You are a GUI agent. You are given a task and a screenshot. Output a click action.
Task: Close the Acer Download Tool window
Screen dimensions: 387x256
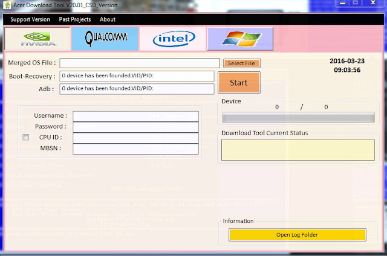pos(373,3)
